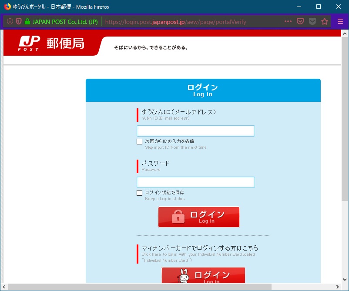Open the page actions three-dot menu
This screenshot has height=291, width=349.
(x=288, y=21)
